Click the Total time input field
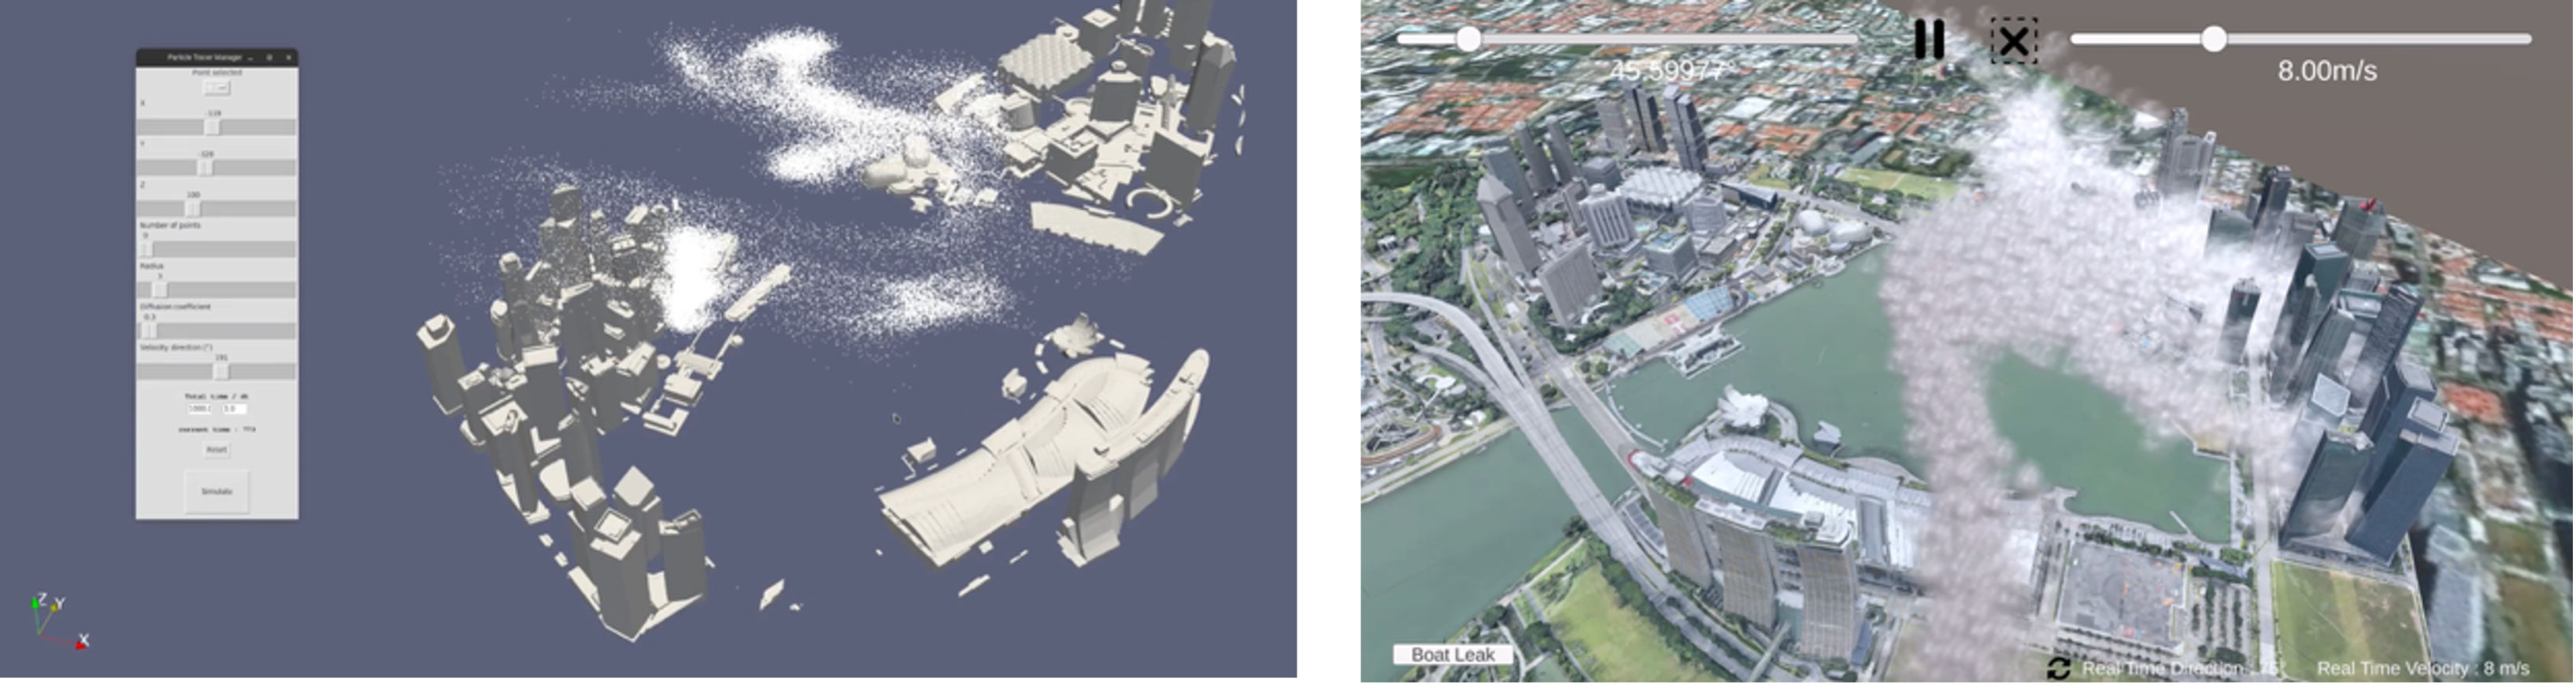Image resolution: width=2576 pixels, height=688 pixels. [200, 410]
